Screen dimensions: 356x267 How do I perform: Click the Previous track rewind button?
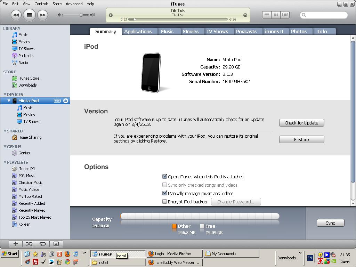point(16,15)
